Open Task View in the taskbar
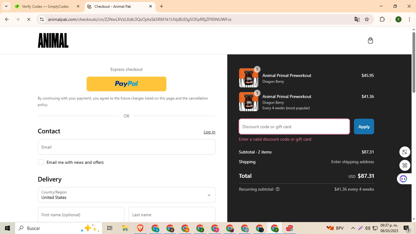 click(x=110, y=228)
